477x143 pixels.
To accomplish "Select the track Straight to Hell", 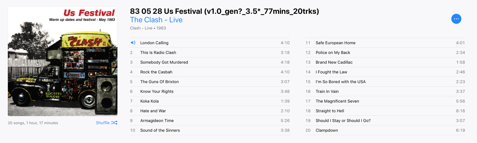I will coord(330,111).
